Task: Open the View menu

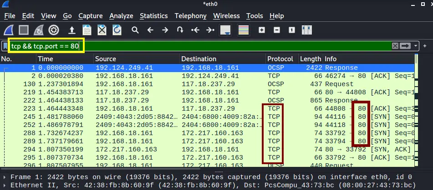Action: click(49, 16)
